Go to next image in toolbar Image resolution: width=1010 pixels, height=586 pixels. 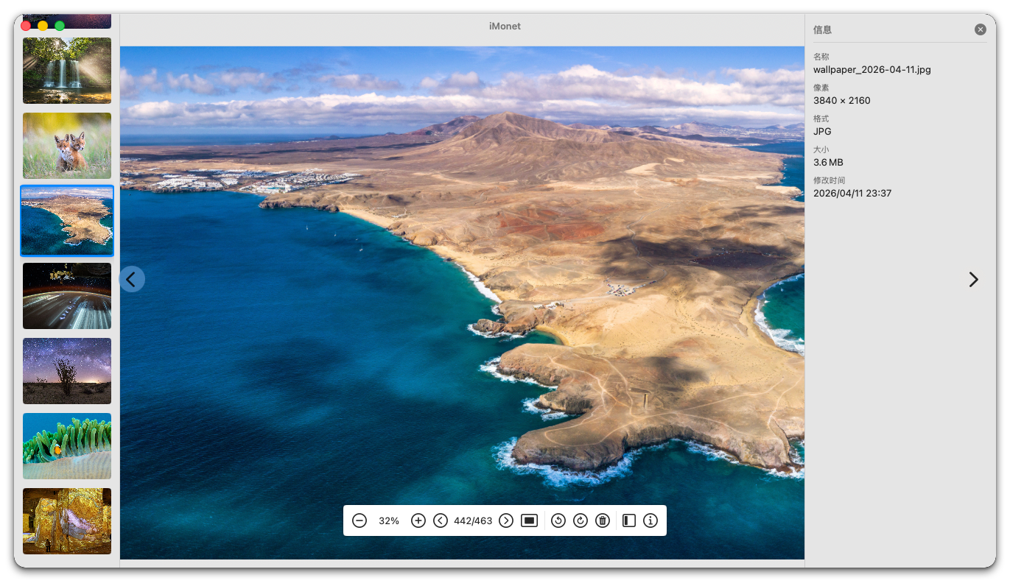coord(506,520)
